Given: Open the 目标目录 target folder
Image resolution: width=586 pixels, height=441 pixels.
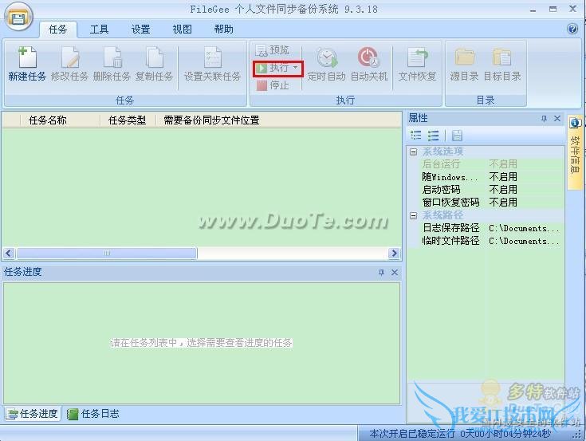Looking at the screenshot, I should pos(502,64).
